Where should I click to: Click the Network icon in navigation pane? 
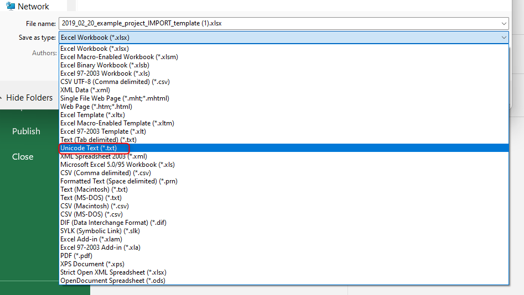[x=11, y=7]
